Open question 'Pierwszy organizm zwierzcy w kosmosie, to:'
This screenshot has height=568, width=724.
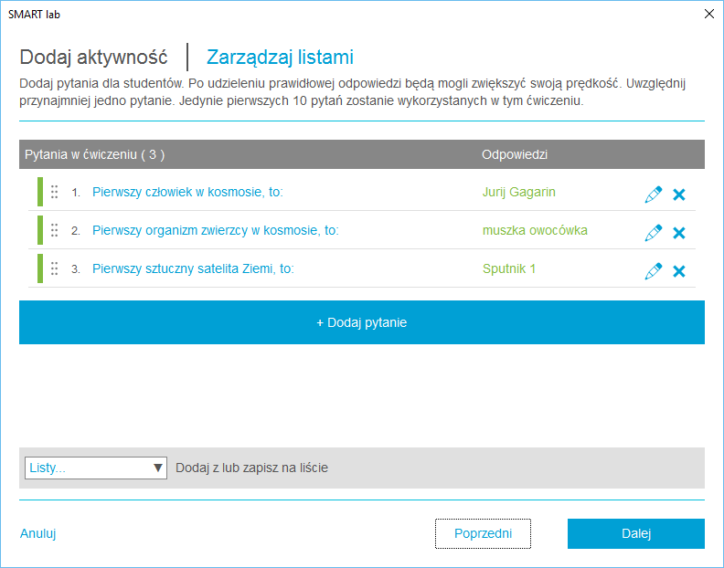216,230
